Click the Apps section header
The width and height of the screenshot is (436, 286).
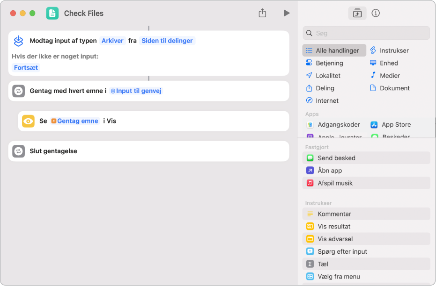(312, 114)
